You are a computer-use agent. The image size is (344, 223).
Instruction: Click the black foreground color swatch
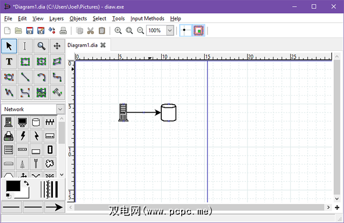12,186
